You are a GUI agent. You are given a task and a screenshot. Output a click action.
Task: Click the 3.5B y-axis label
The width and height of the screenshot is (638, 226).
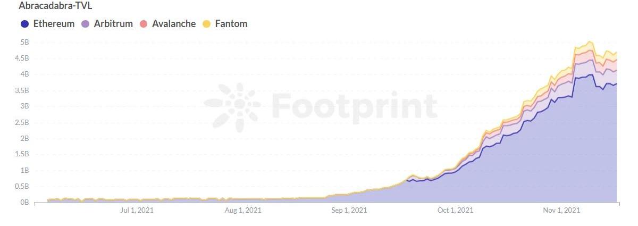point(21,90)
